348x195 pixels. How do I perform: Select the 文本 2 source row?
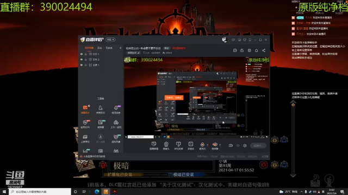(101, 60)
